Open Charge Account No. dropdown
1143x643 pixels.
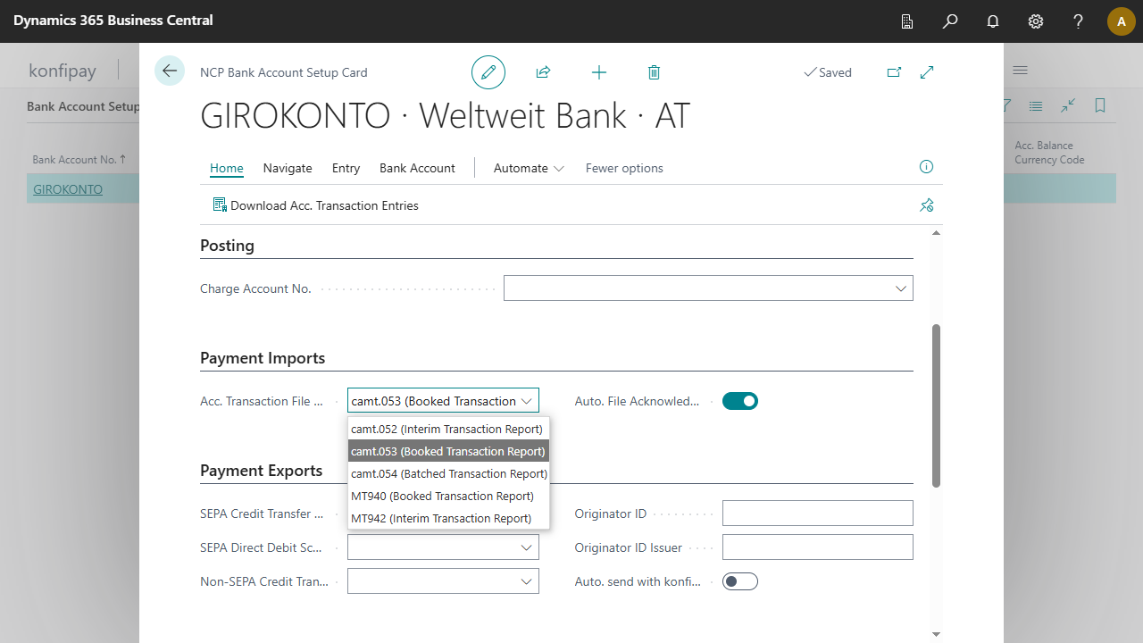point(901,288)
